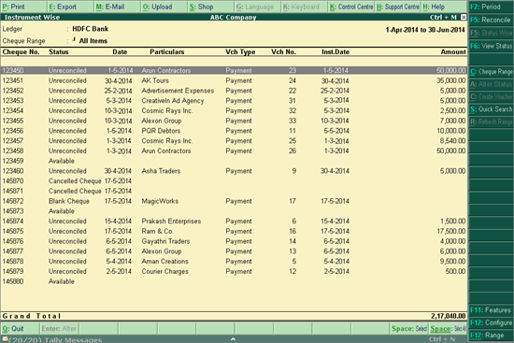This screenshot has height=343, width=514.
Task: Open F6: View Status
Action: point(491,46)
